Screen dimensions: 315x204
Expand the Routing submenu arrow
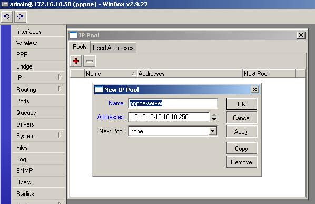point(60,89)
